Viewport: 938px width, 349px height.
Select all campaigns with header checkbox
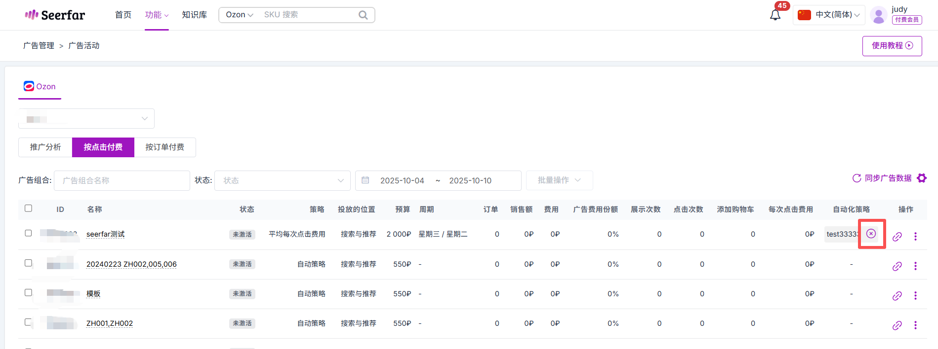[x=29, y=209]
